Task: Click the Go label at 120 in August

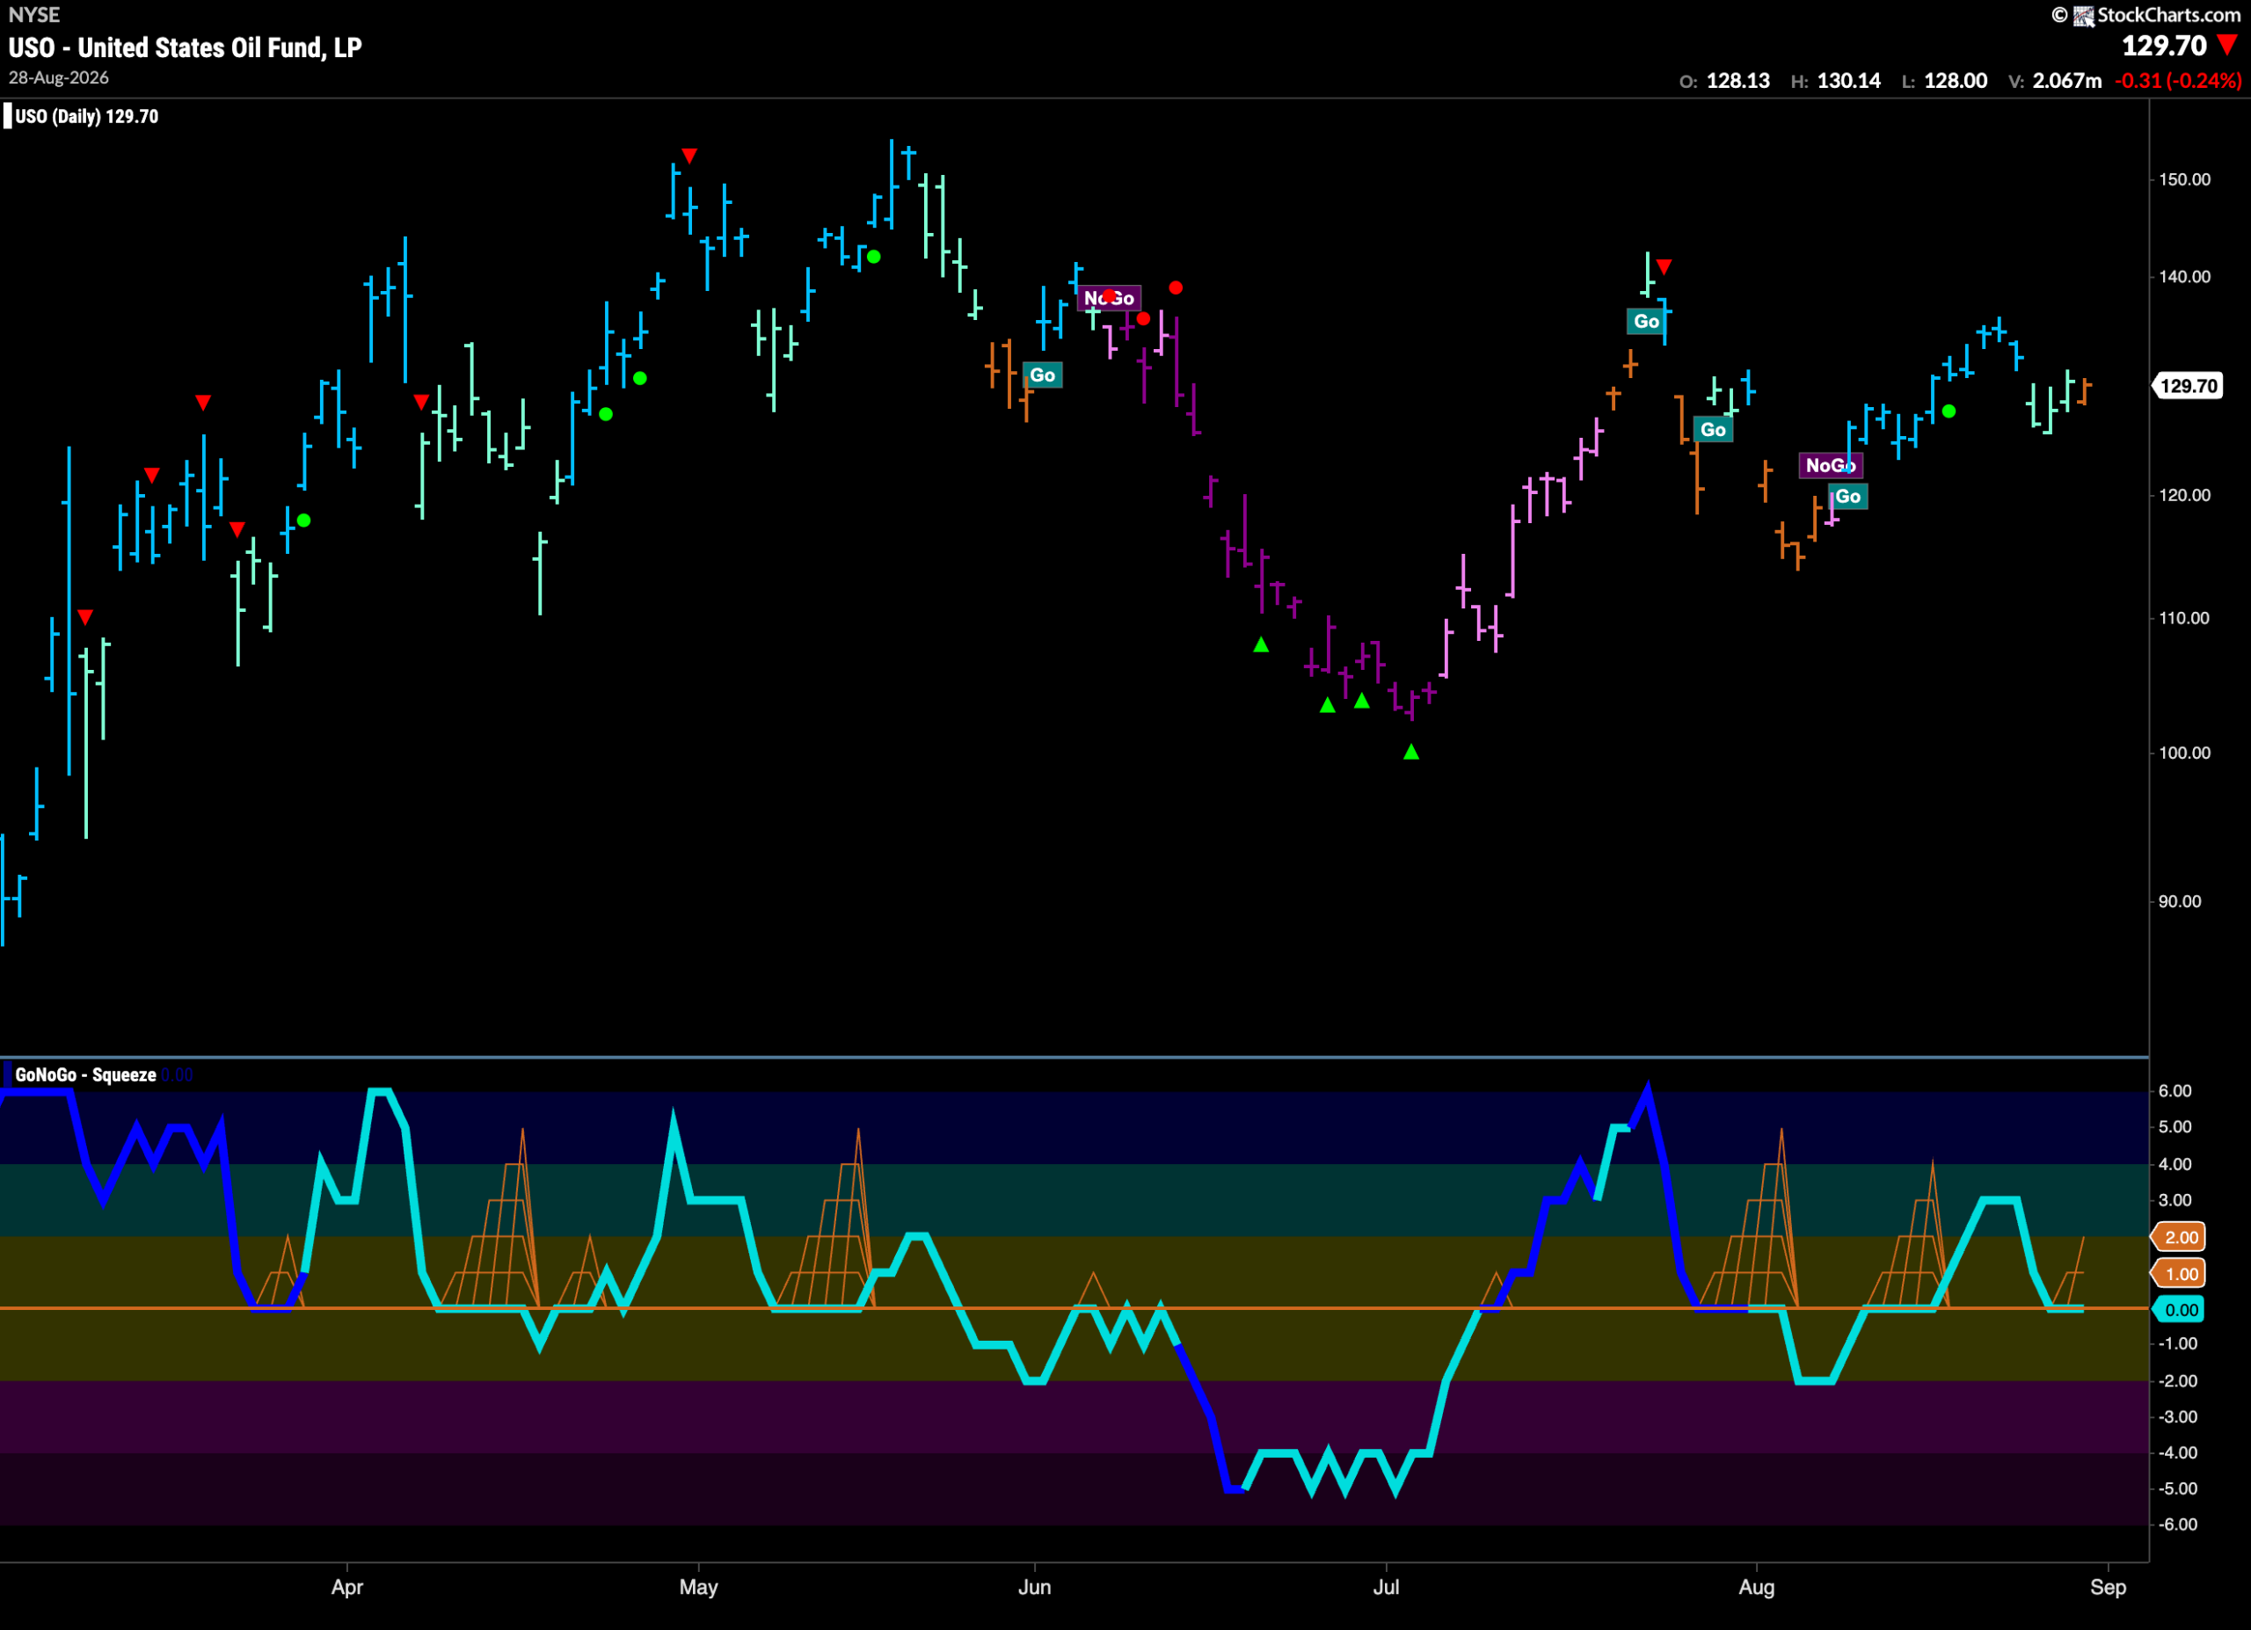Action: 1848,497
